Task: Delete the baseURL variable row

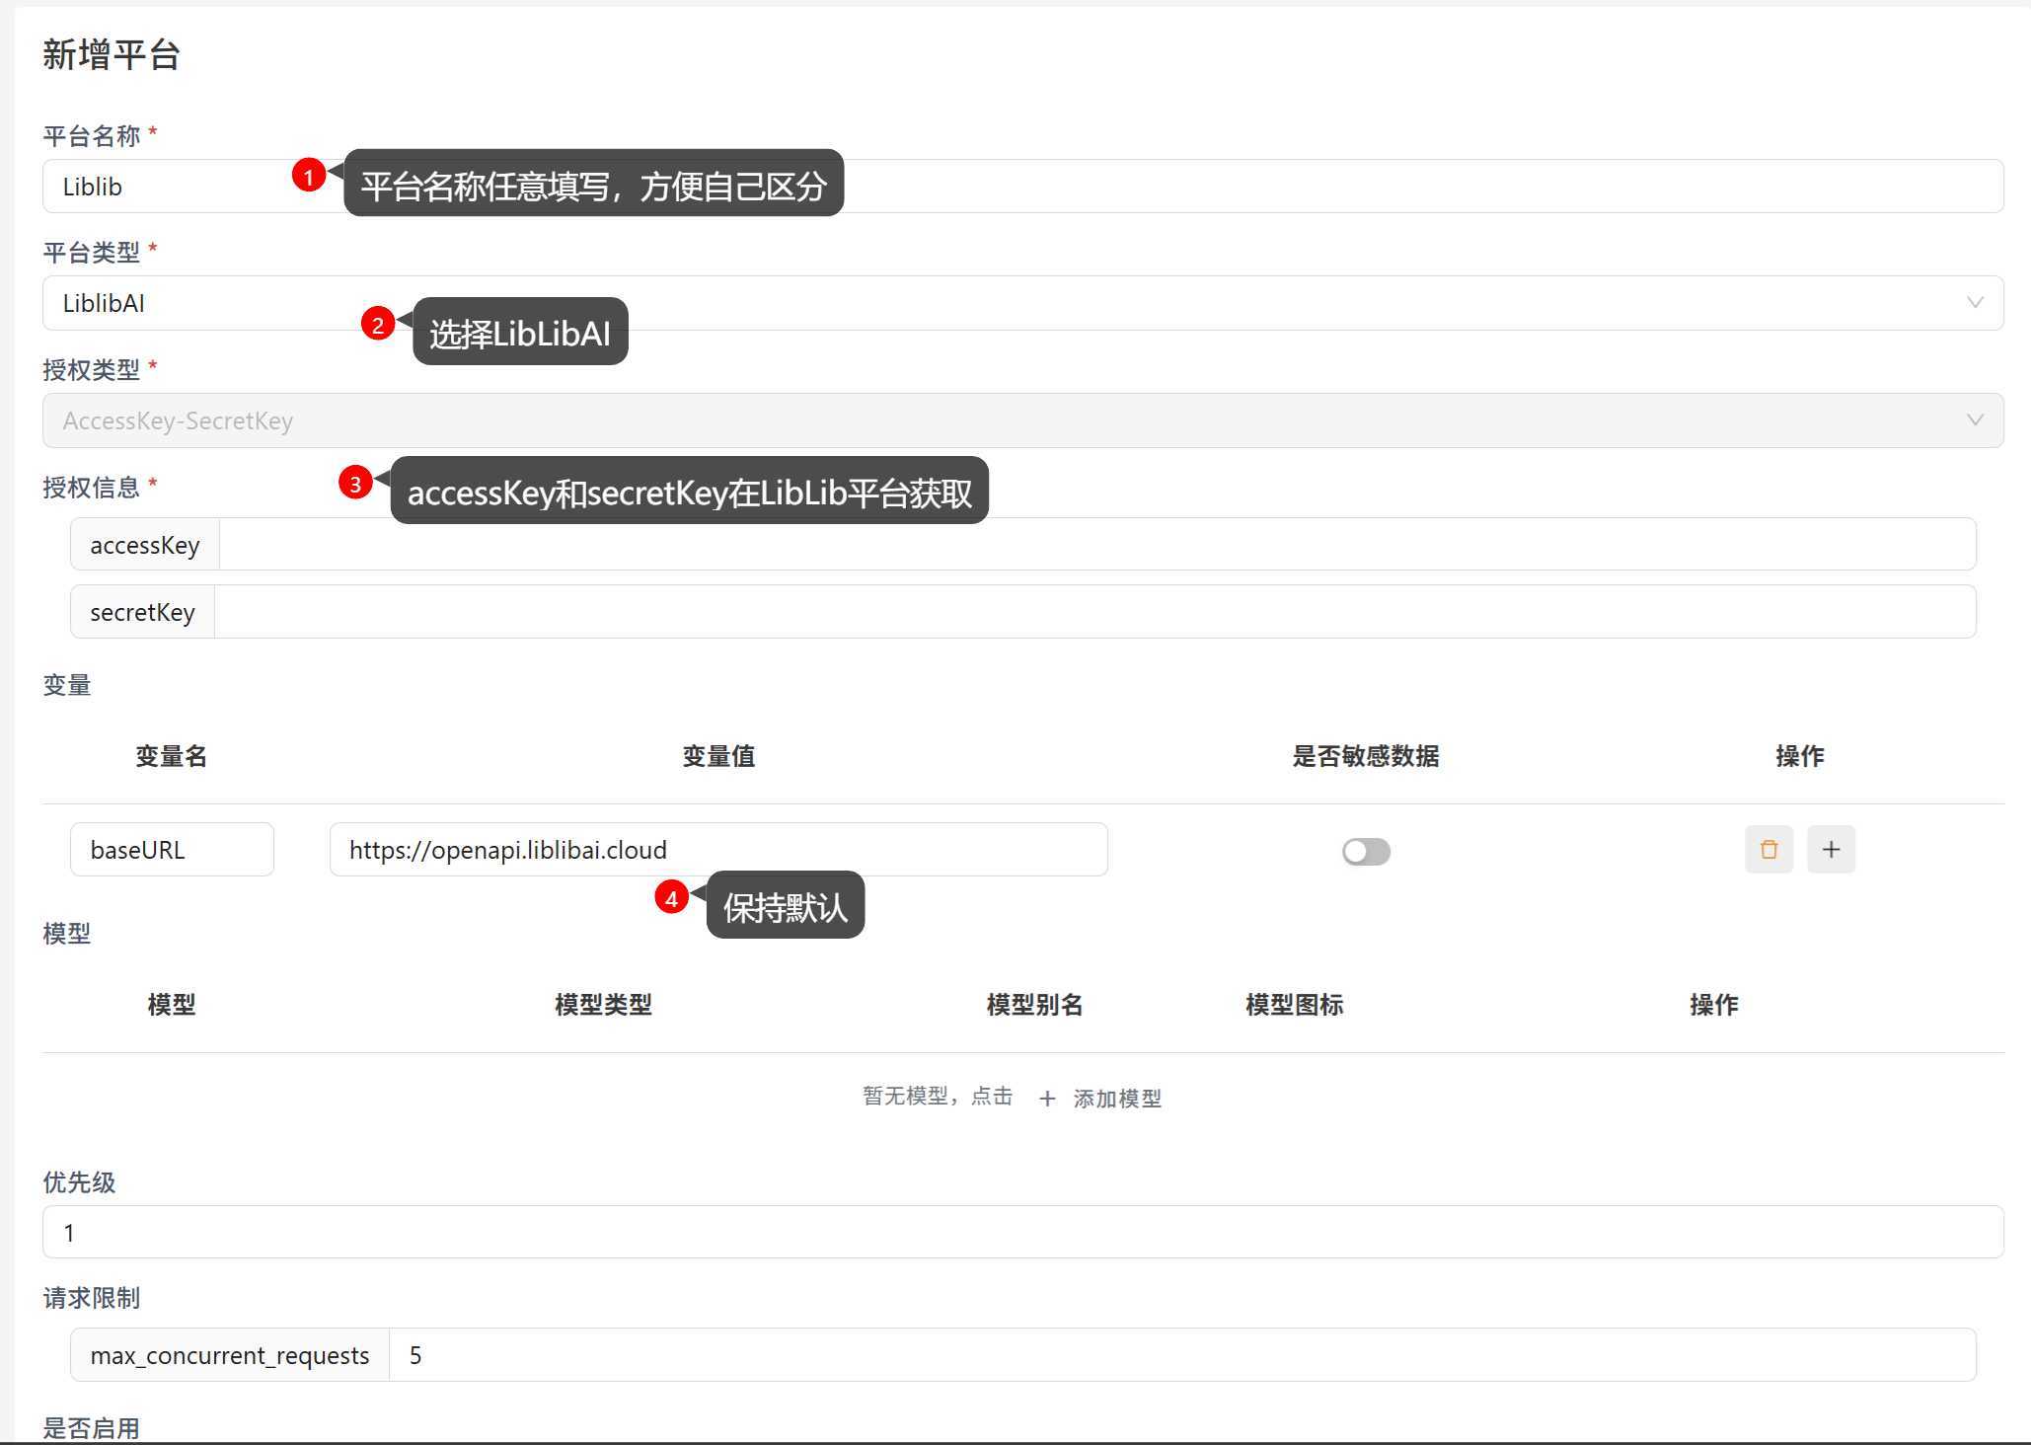Action: point(1768,849)
